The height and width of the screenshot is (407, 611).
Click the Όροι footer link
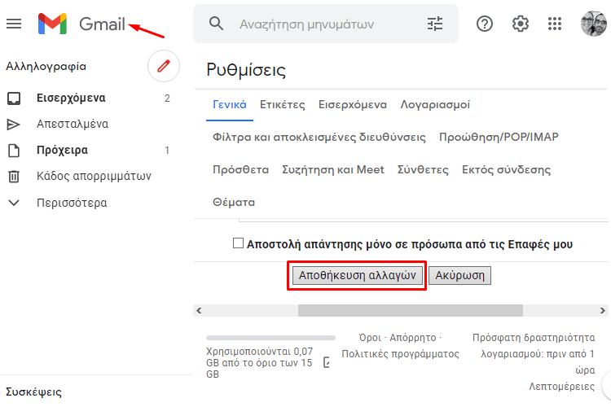[370, 338]
